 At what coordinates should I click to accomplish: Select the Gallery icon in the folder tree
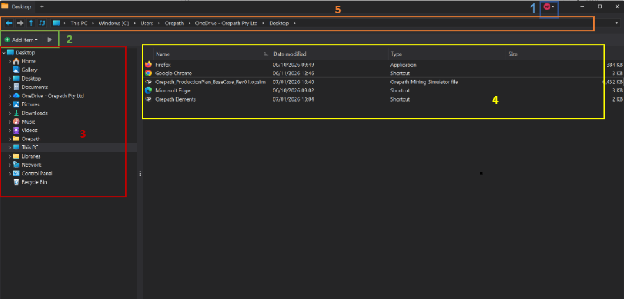(x=16, y=70)
